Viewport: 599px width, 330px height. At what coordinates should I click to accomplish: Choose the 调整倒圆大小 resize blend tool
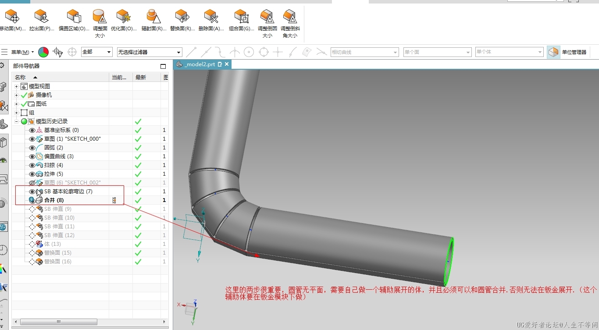267,23
